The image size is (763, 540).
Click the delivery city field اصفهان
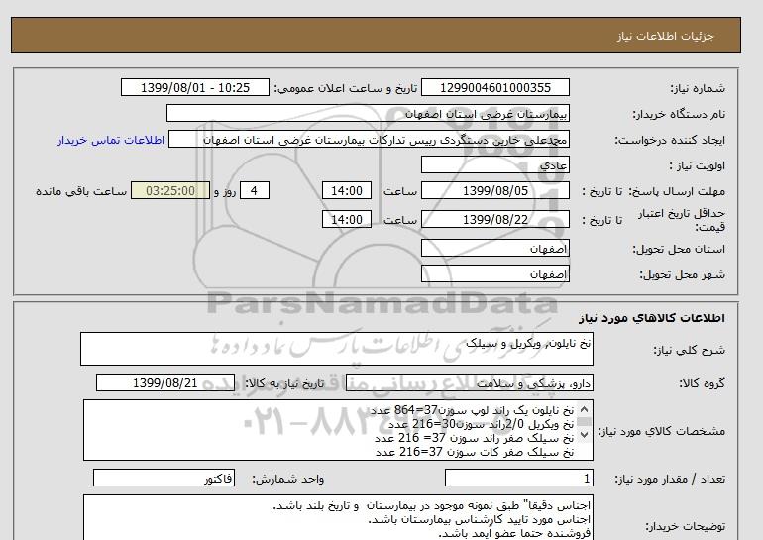494,273
